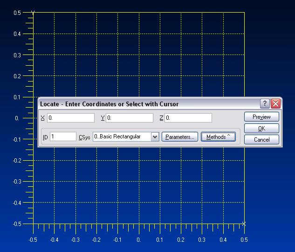Open the CSys dropdown arrow

[155, 137]
